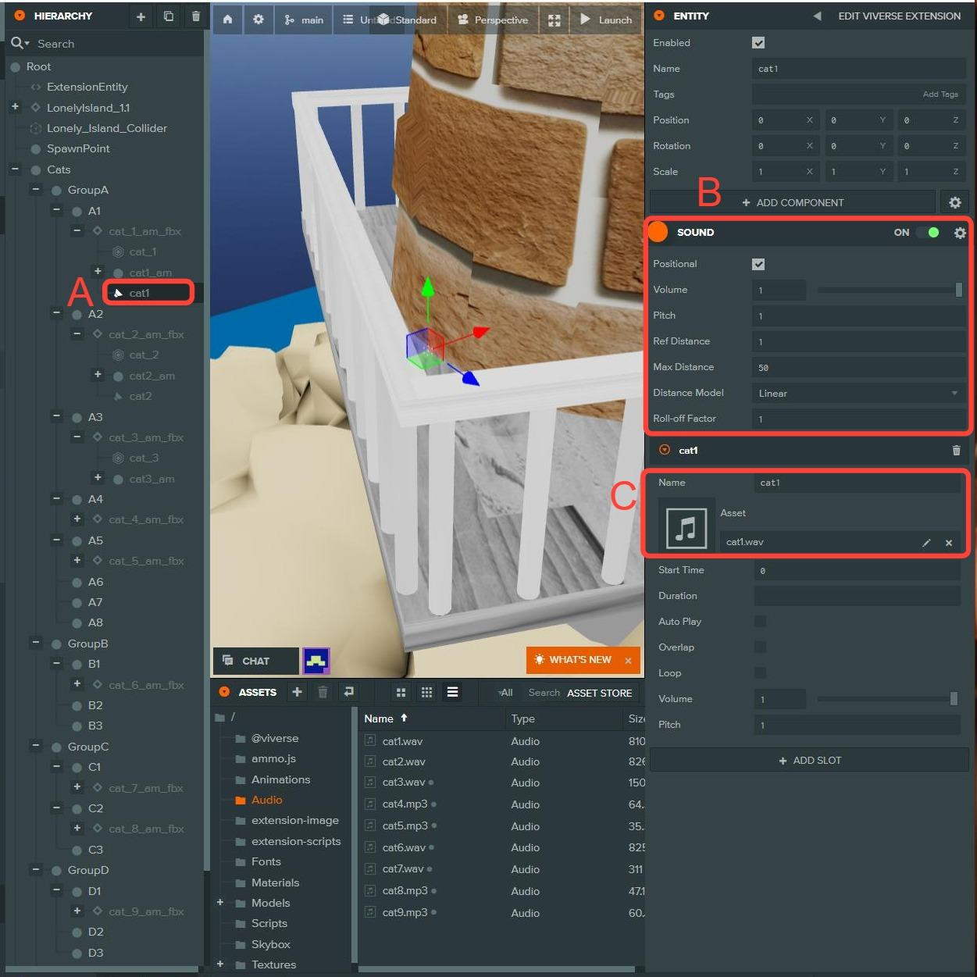
Task: Duplicate entity using Hierarchy copy icon
Action: pos(169,16)
